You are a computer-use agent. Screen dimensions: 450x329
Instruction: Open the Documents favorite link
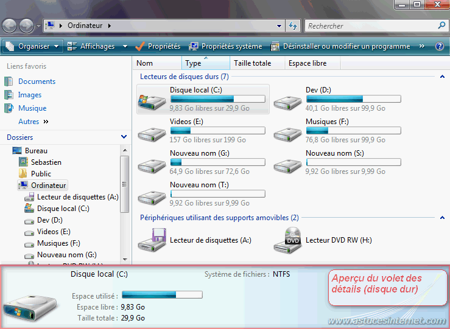37,81
